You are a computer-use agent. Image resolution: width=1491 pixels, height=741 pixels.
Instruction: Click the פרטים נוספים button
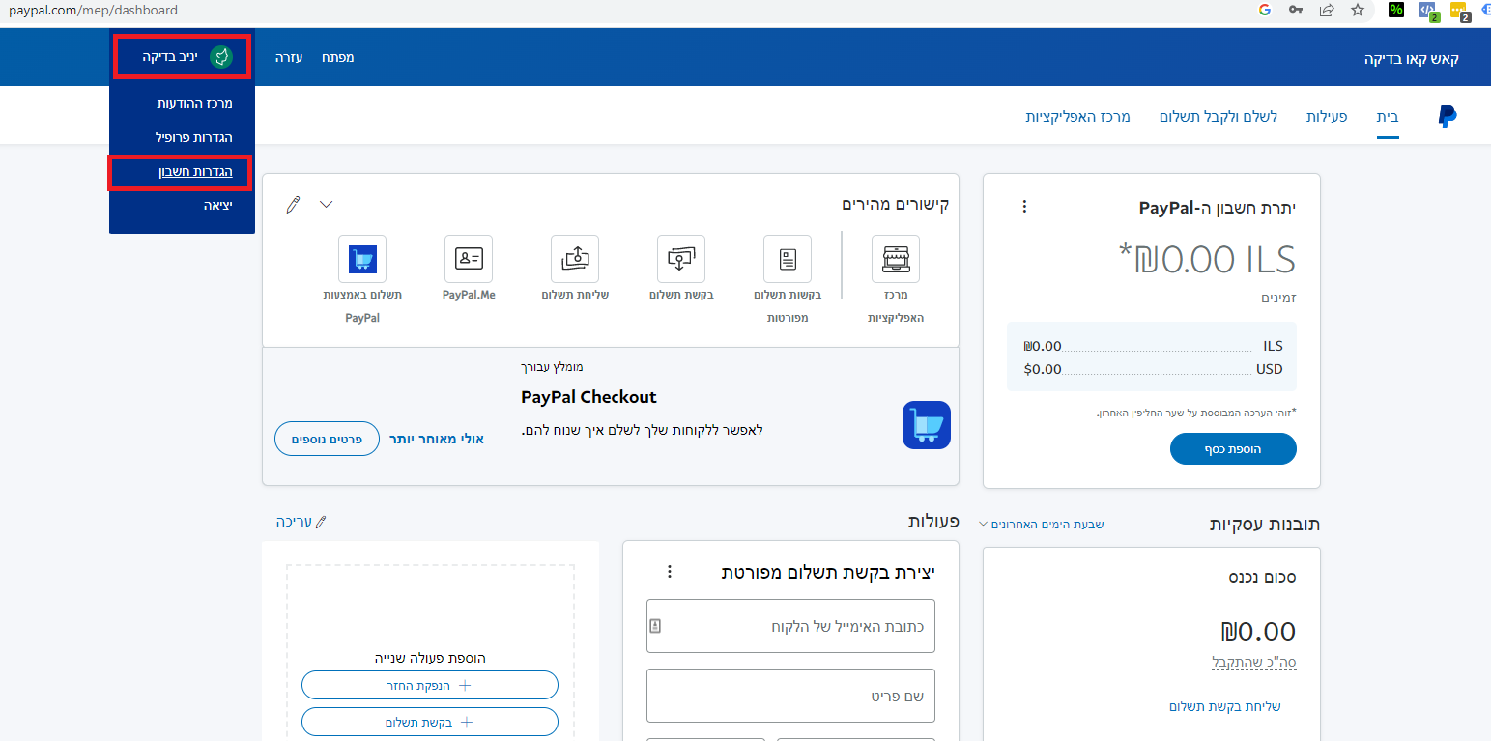pos(328,439)
